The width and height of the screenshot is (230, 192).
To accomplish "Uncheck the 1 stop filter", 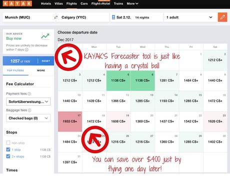I will click(8, 150).
